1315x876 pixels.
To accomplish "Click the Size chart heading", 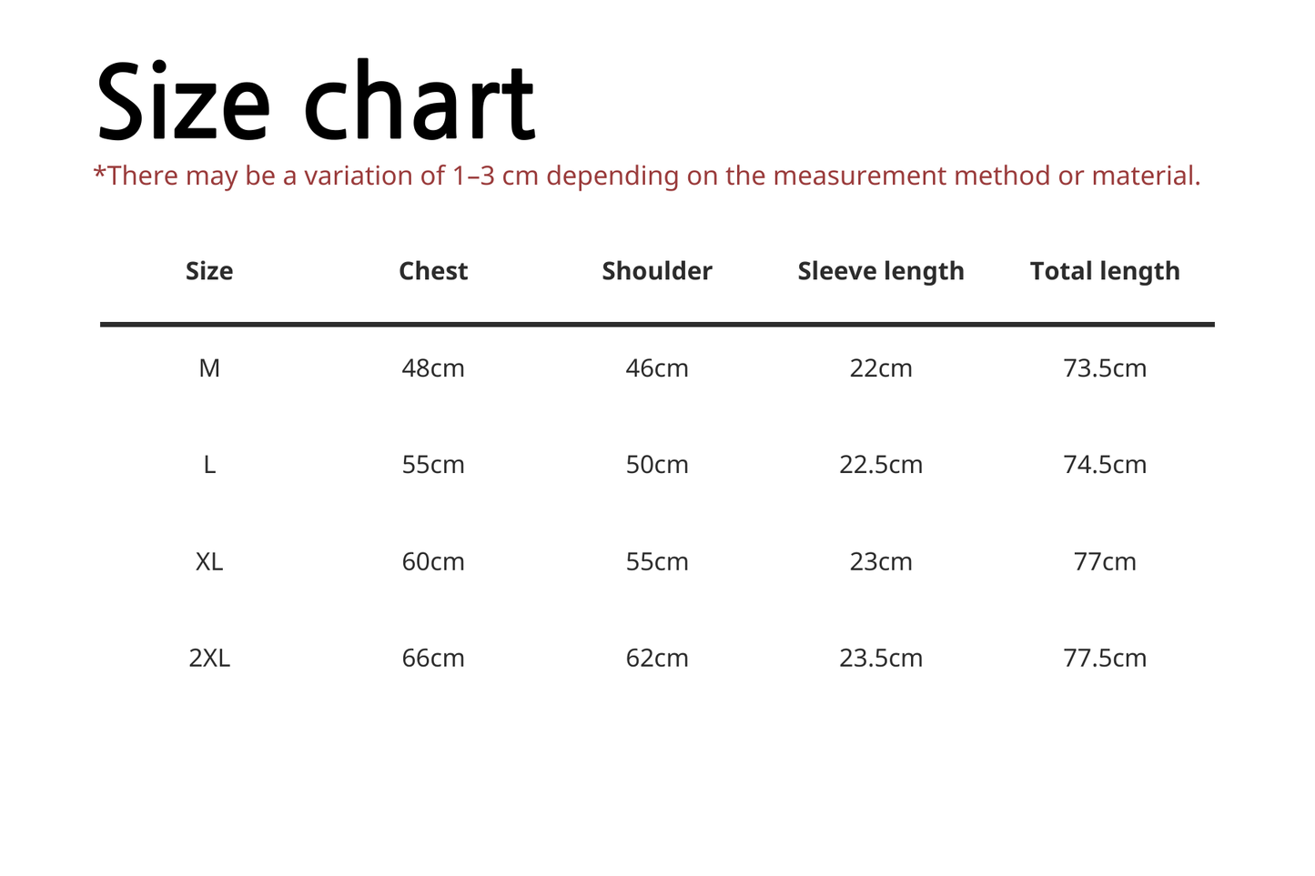I will pos(316,101).
